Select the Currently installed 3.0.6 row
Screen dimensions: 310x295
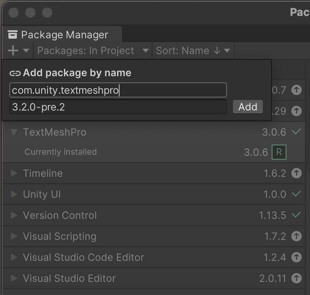[x=154, y=152]
